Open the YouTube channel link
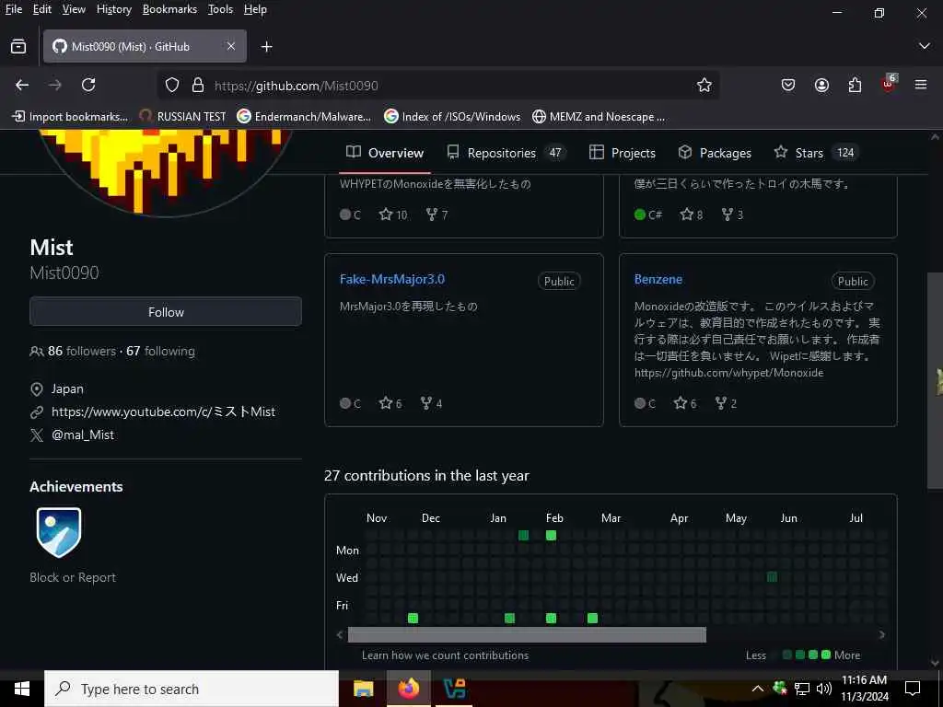The image size is (943, 707). tap(163, 411)
